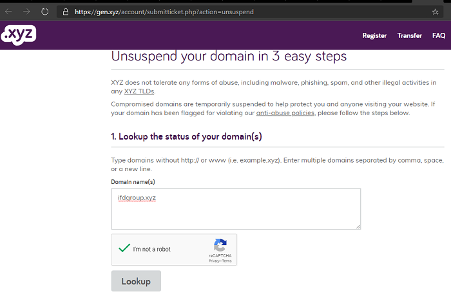The height and width of the screenshot is (292, 451).
Task: Grab the textarea resize handle corner
Action: (358, 226)
